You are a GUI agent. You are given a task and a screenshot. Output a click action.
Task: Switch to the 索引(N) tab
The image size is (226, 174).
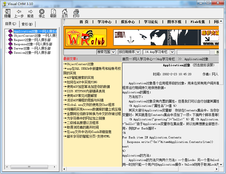point(27,24)
